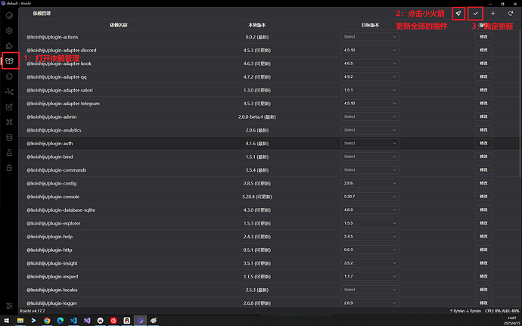
Task: Open the 2.8.6 dropdown for plugin-config
Action: (370, 183)
